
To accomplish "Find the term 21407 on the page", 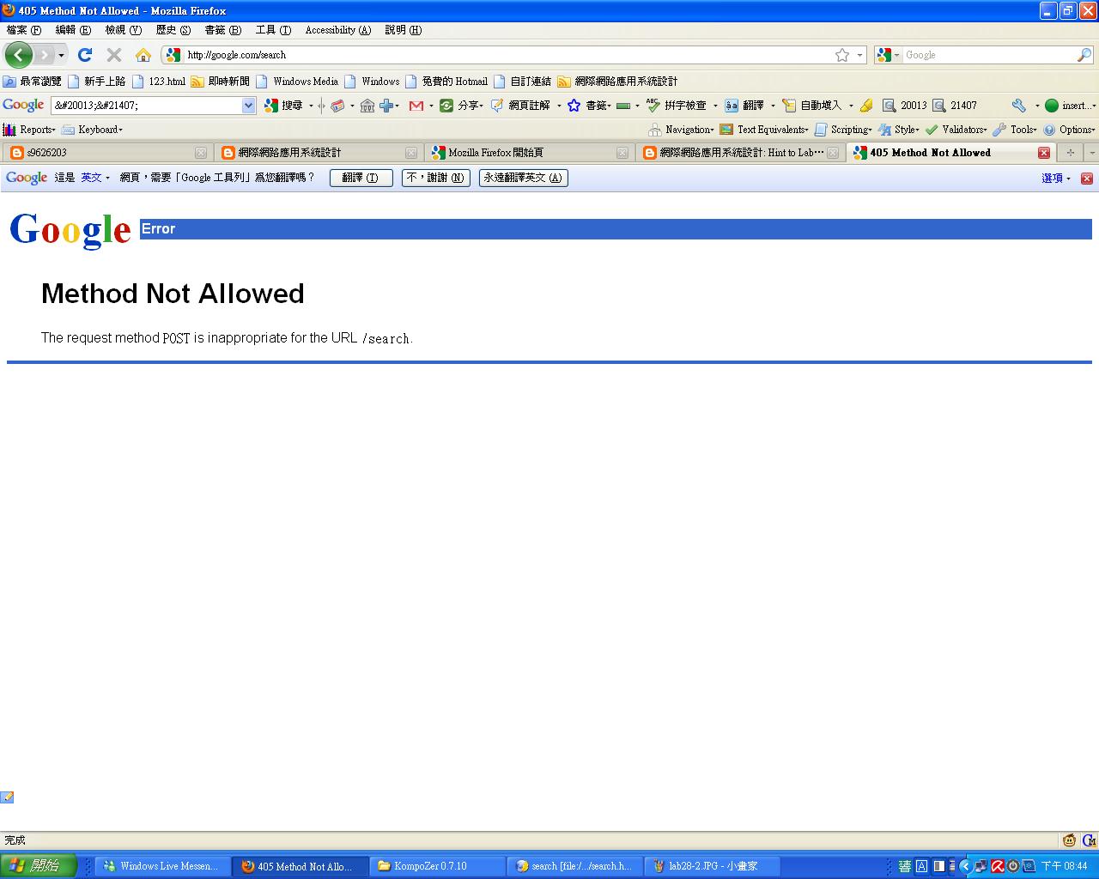I will coord(954,106).
